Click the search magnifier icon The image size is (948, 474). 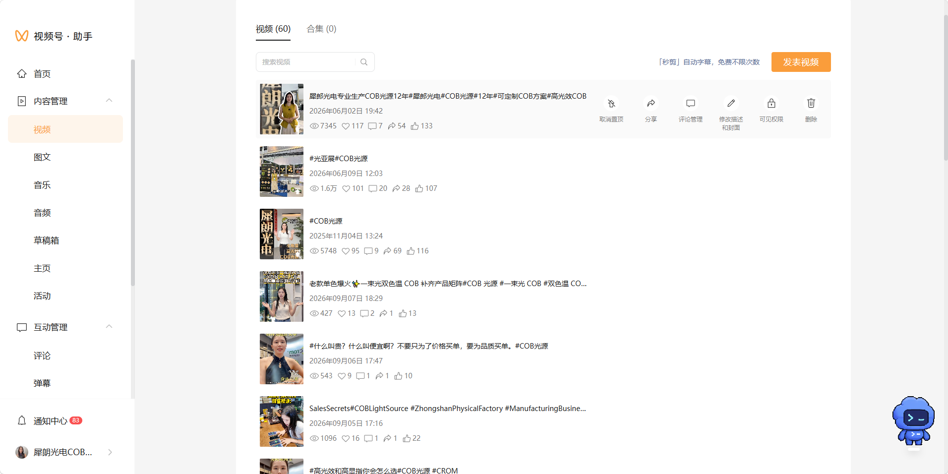pyautogui.click(x=364, y=62)
